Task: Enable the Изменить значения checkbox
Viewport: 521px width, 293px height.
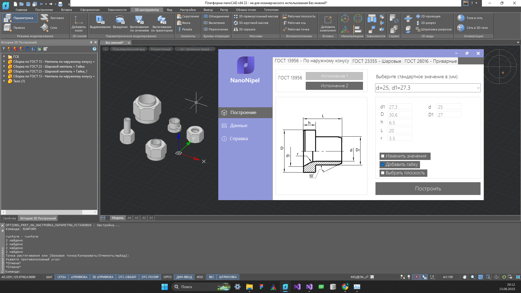Action: [383, 156]
